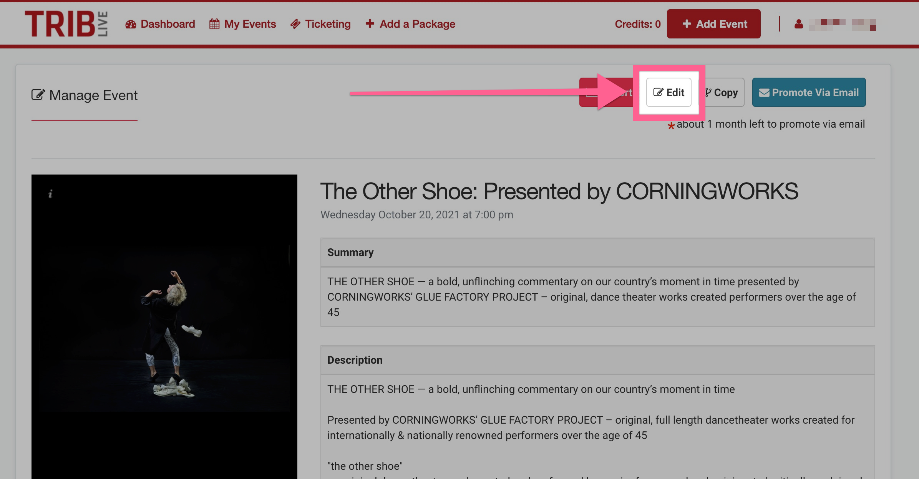The image size is (919, 479).
Task: Click the envelope icon on Promote Via Email
Action: (x=764, y=93)
